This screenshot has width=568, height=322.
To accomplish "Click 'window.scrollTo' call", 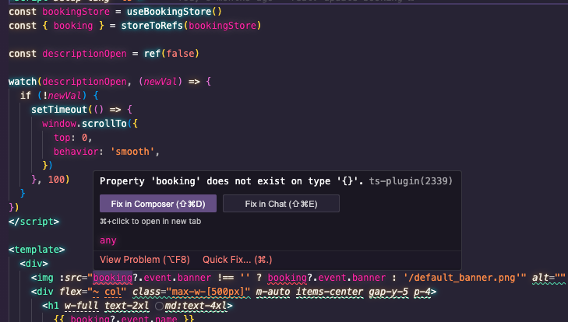I will tap(84, 124).
